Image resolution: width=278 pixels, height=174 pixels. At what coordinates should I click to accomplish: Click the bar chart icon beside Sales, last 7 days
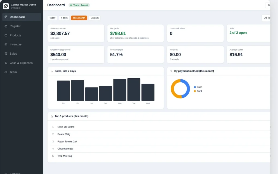point(52,71)
